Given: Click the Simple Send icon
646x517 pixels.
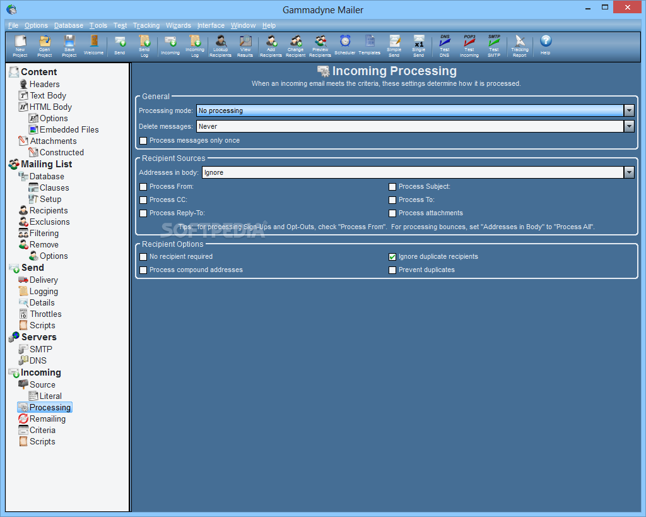Looking at the screenshot, I should click(394, 45).
